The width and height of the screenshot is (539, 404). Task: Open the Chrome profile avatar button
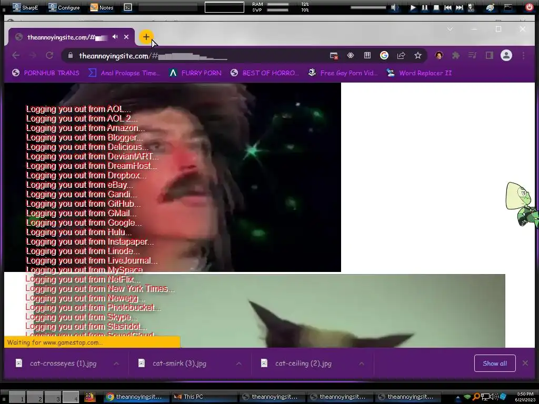pos(506,55)
